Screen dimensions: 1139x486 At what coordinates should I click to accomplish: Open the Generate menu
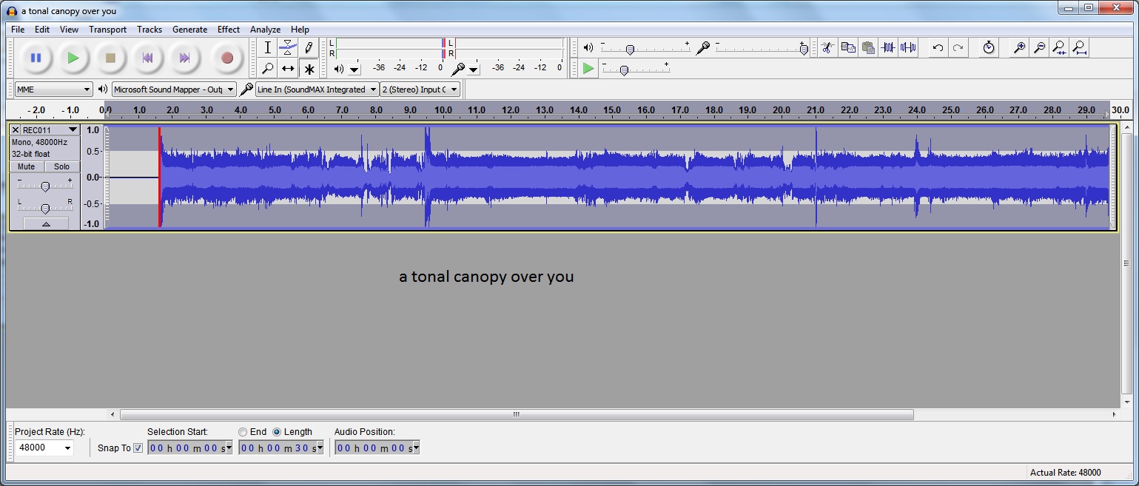click(189, 30)
